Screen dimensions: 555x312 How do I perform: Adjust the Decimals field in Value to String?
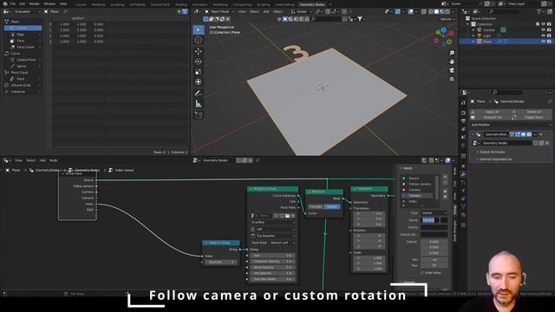pyautogui.click(x=221, y=262)
